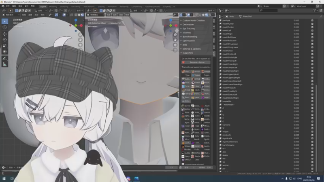The width and height of the screenshot is (324, 182).
Task: Click value slider of magao shape key
Action: tap(296, 132)
